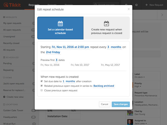Click the Cancel button
Viewport: 167px width, 125px height.
click(104, 104)
